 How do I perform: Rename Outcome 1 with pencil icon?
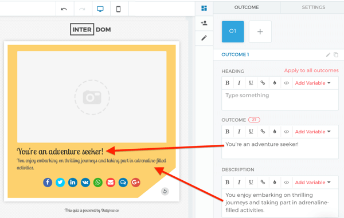(x=328, y=55)
